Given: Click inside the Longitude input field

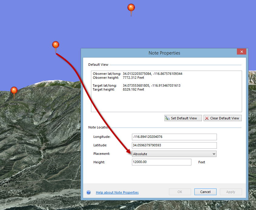Looking at the screenshot, I should 174,137.
